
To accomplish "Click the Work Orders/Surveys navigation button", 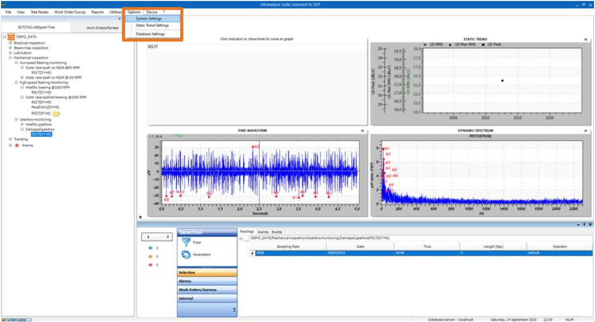I will 207,290.
